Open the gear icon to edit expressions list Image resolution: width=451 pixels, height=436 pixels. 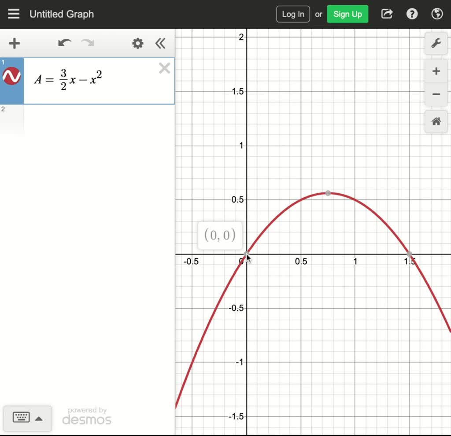[137, 43]
